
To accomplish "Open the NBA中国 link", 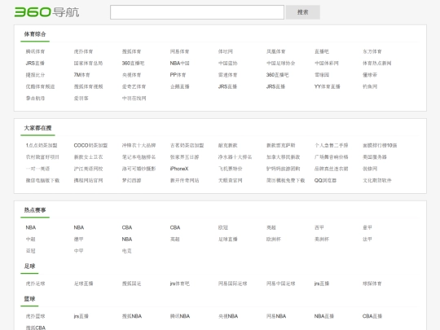I will [x=179, y=64].
